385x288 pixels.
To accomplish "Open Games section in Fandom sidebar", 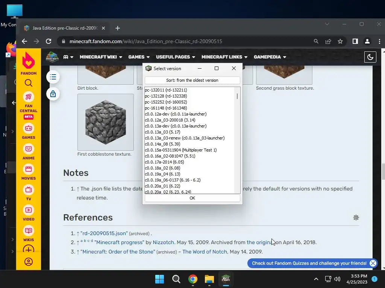I will click(x=29, y=132).
